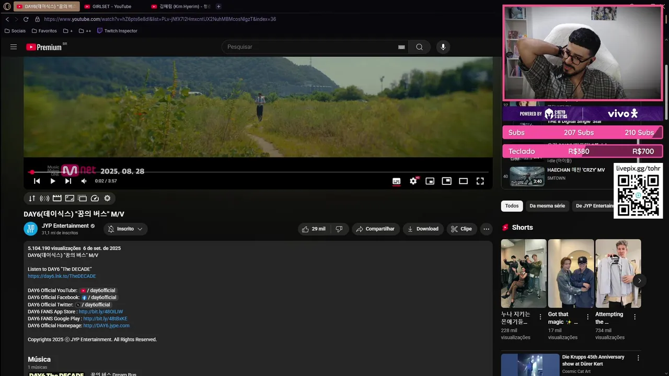Select the De JYP Entertainment filter chip
The width and height of the screenshot is (669, 376).
[x=593, y=206]
